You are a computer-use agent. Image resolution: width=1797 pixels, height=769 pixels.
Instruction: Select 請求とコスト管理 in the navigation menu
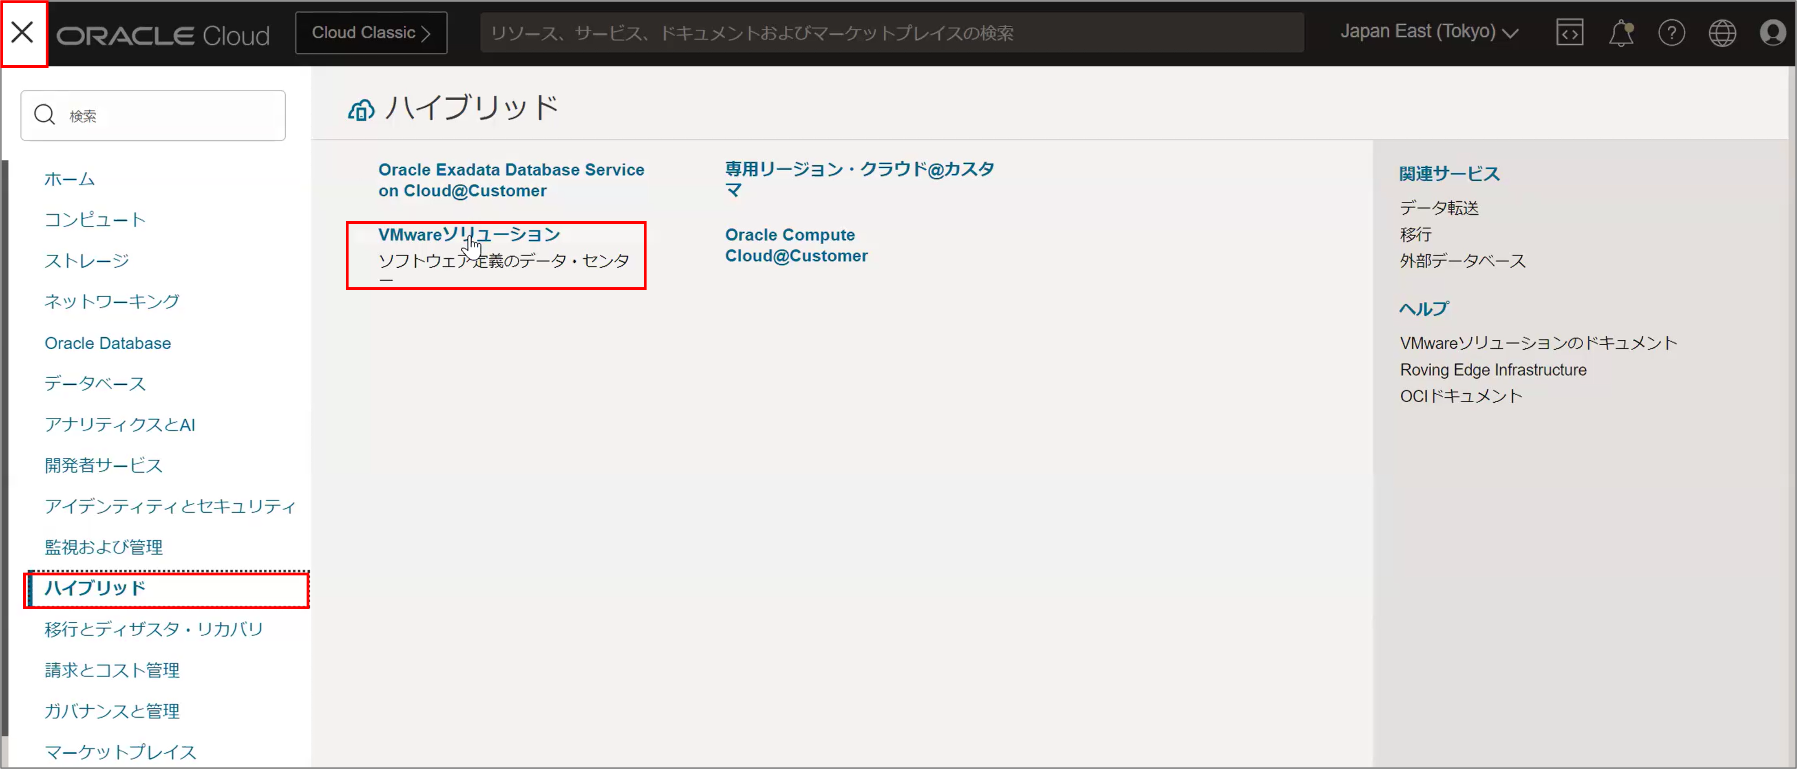click(x=112, y=670)
